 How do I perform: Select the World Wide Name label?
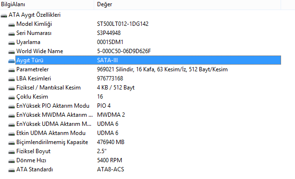[40, 51]
